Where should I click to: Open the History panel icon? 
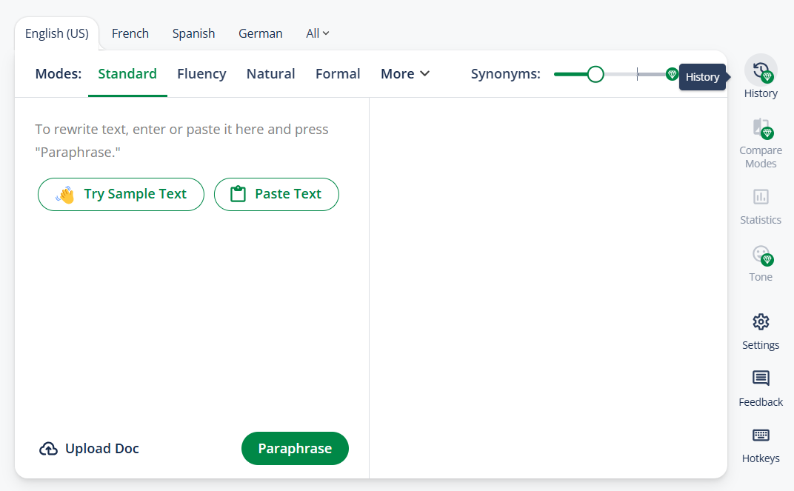click(761, 70)
